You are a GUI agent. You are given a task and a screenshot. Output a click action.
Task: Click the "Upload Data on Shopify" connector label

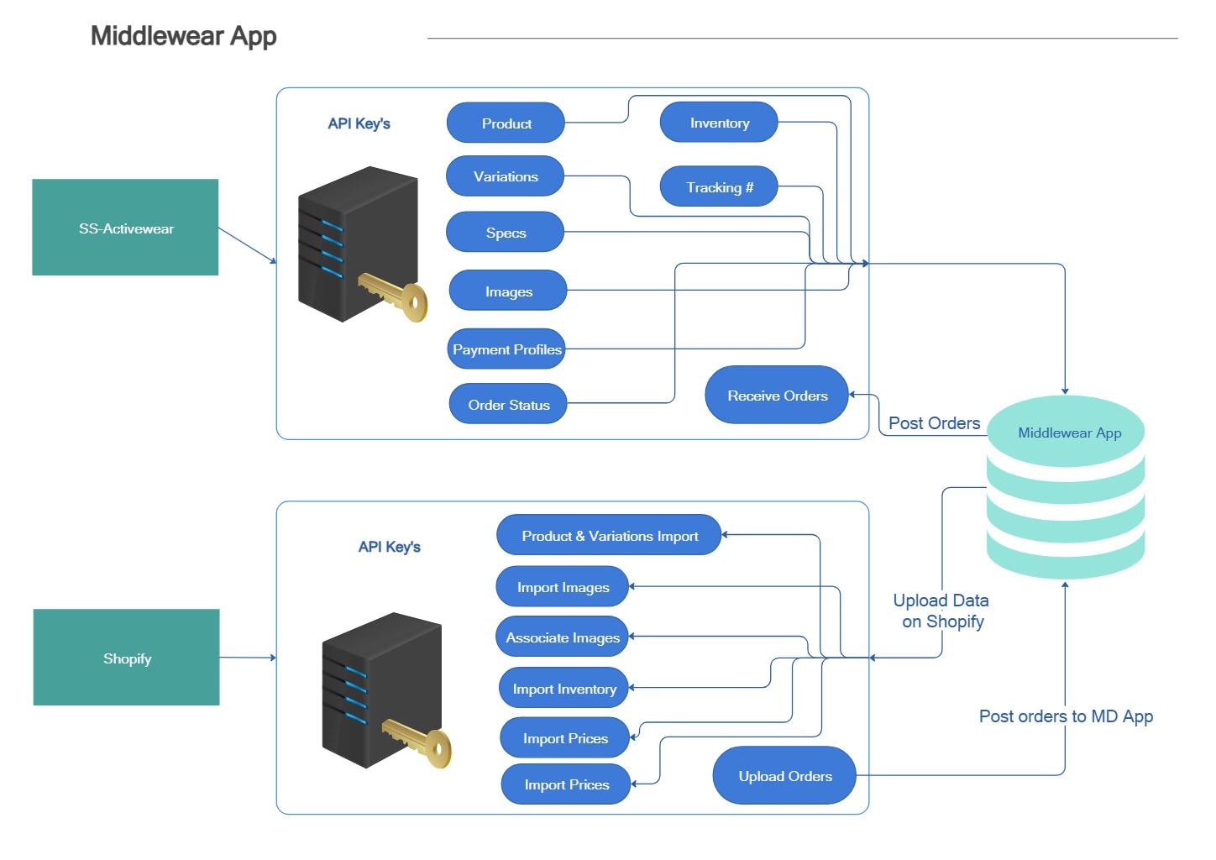click(x=941, y=611)
